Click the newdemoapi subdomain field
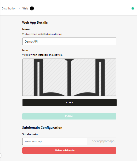 point(55,141)
